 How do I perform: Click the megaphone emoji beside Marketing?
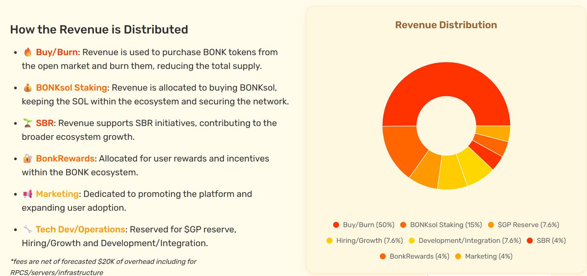point(27,194)
